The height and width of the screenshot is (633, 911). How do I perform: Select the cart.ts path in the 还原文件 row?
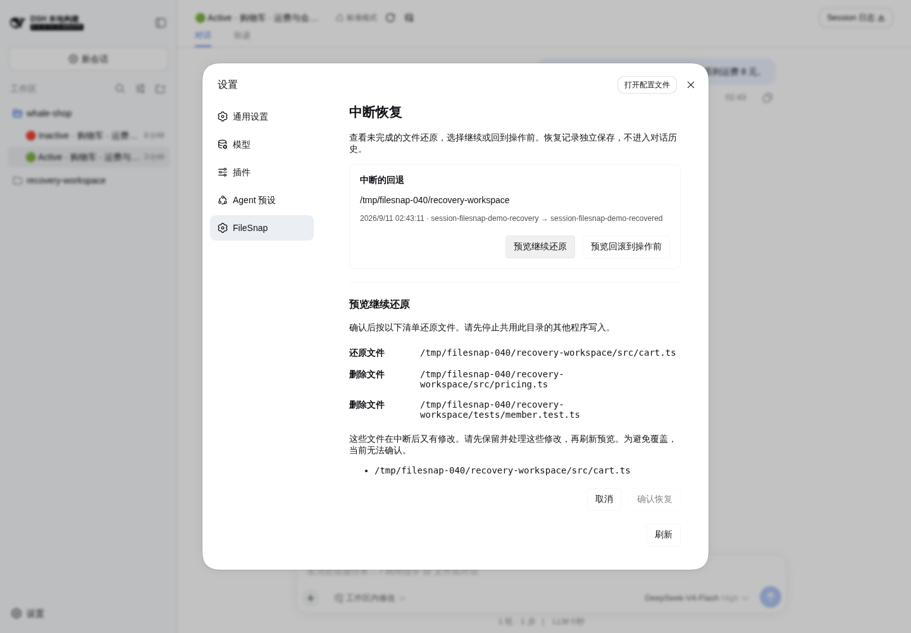coord(548,353)
